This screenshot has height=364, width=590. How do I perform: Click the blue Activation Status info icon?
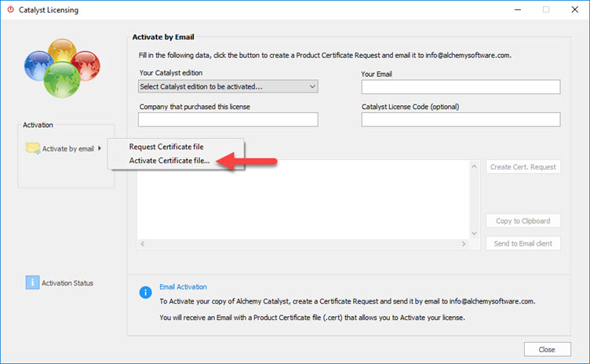pyautogui.click(x=32, y=282)
